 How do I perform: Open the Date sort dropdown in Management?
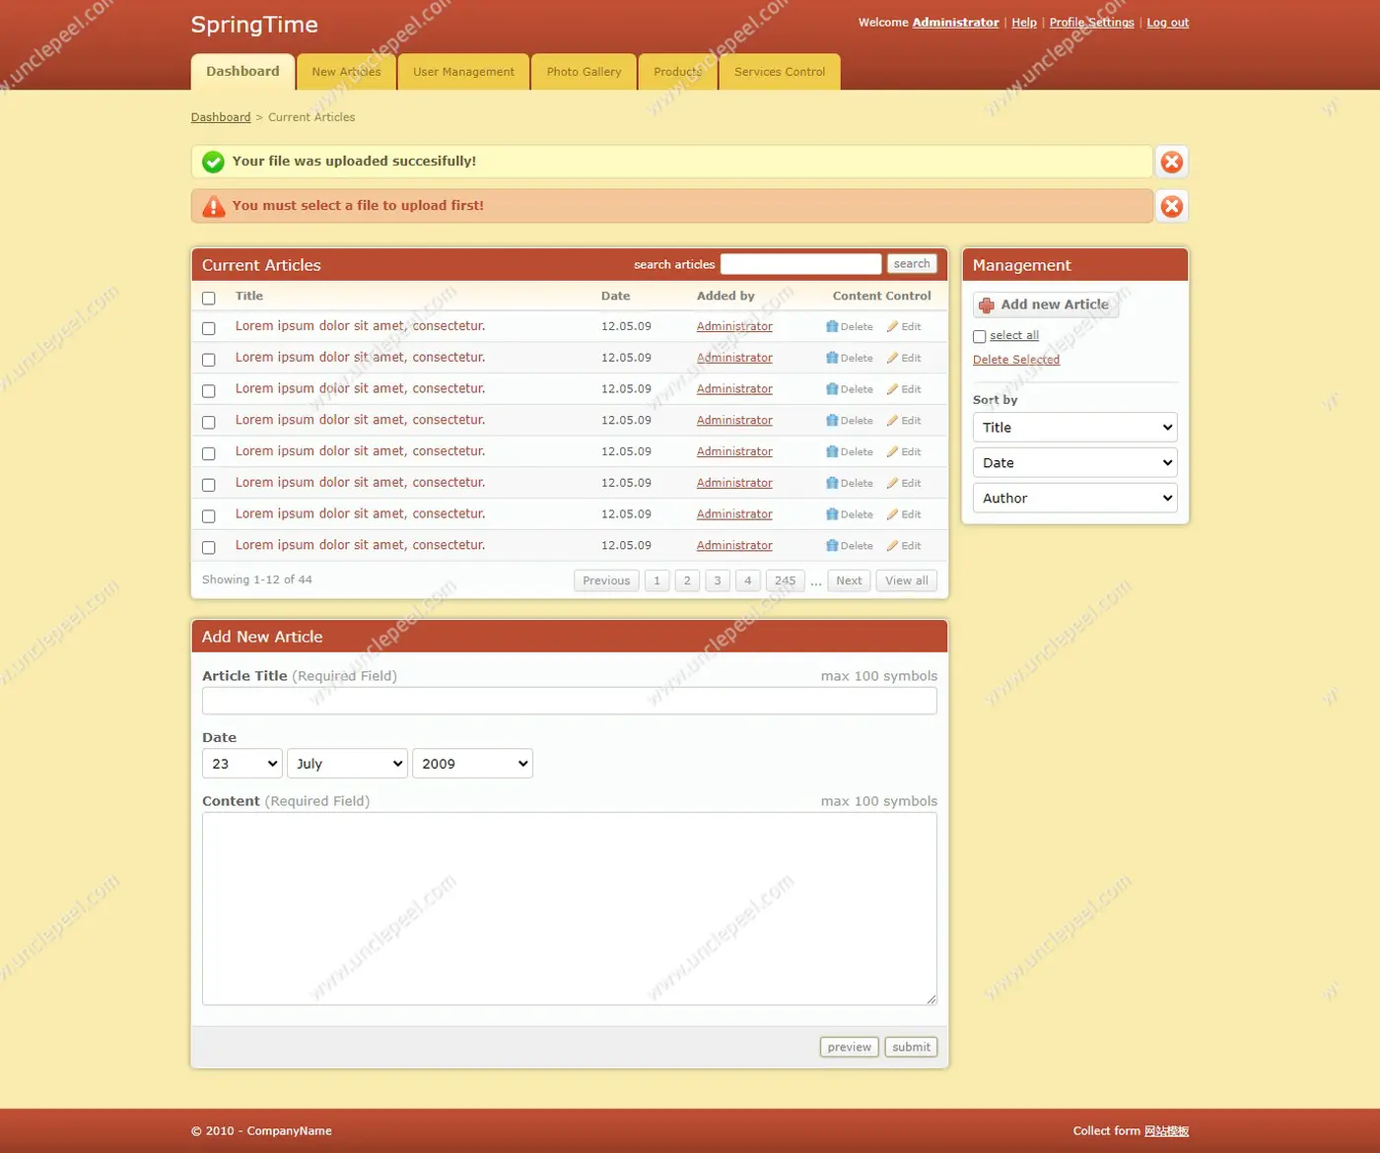[x=1074, y=463]
